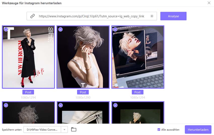Image resolution: width=214 pixels, height=135 pixels.
Task: Select the NEW HEROISM magazine cover thumbnail
Action: [x=28, y=57]
